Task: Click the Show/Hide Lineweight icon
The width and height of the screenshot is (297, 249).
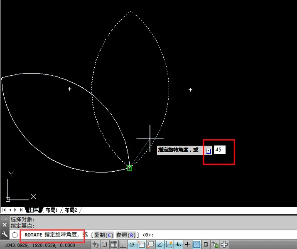Action: click(x=187, y=244)
